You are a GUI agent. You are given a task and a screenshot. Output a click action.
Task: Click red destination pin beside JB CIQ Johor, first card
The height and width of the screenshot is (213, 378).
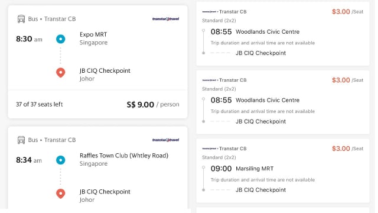(60, 72)
